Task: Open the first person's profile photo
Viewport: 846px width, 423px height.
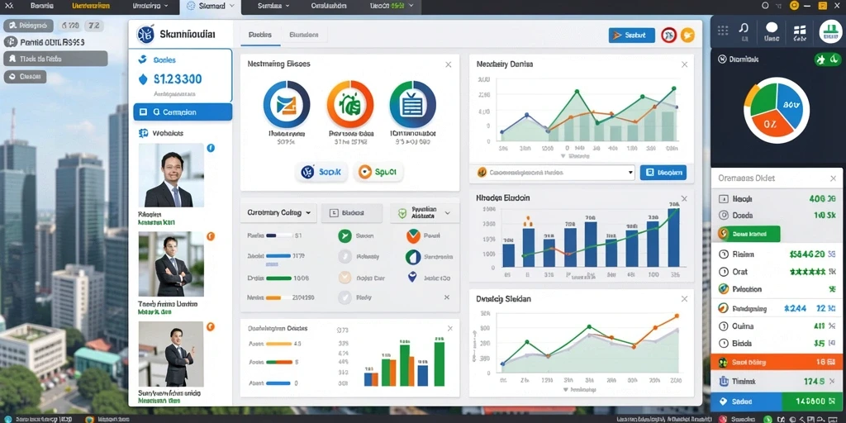Action: coord(171,175)
